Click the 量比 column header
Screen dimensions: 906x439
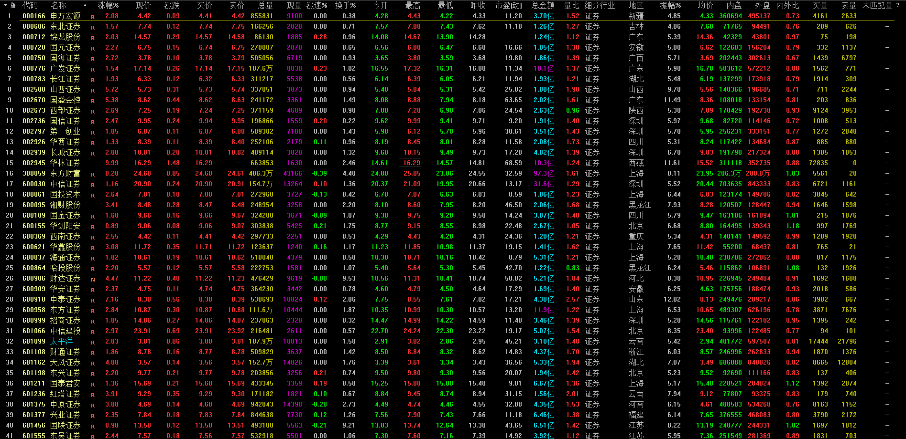pos(571,5)
